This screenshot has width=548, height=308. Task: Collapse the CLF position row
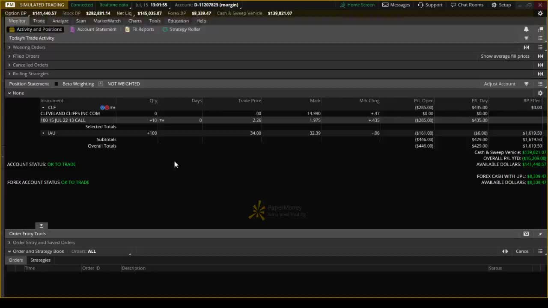43,107
